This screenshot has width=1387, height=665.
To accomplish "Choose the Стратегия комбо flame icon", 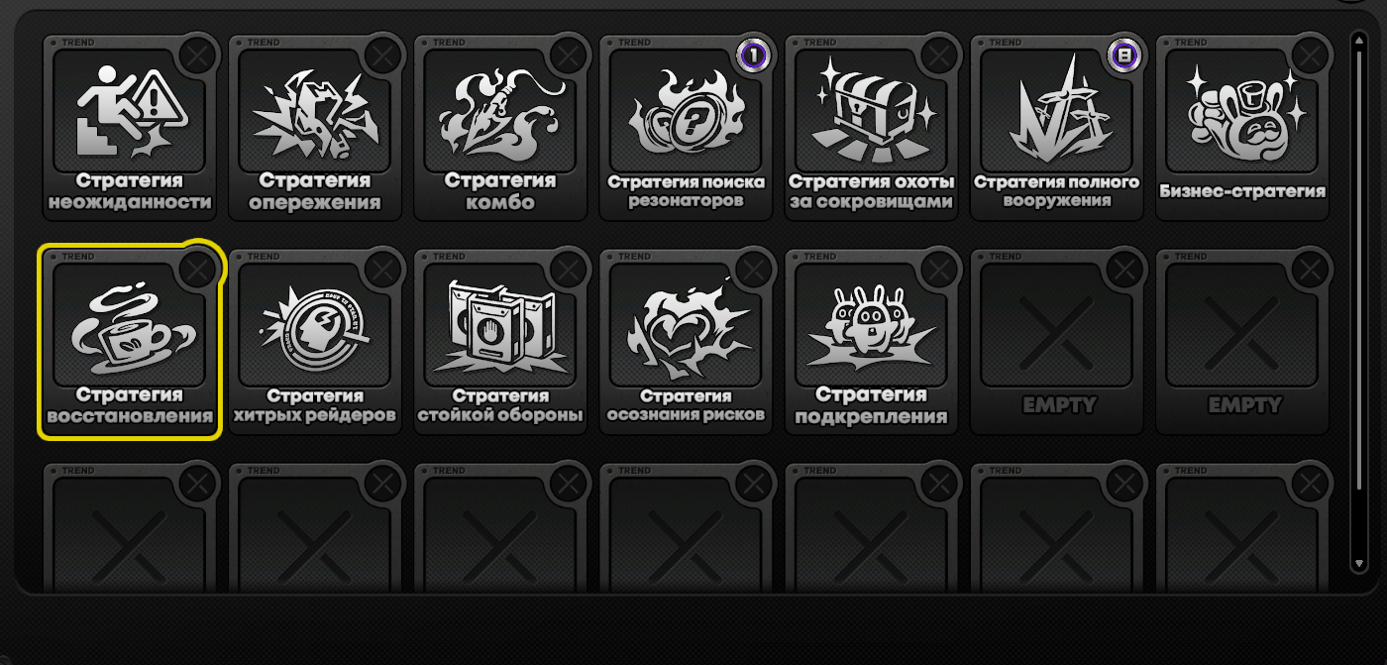I will pyautogui.click(x=500, y=127).
